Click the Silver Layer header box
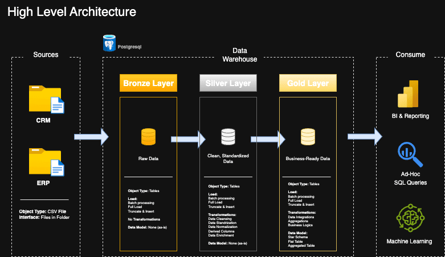The width and height of the screenshot is (445, 257). point(228,83)
